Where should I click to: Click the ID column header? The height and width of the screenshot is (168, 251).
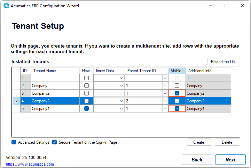coord(25,71)
